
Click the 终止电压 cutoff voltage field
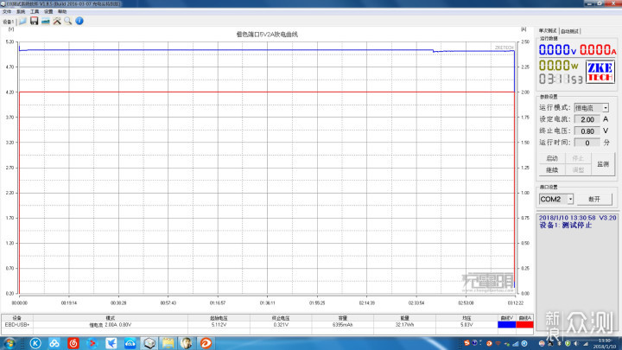coord(587,130)
